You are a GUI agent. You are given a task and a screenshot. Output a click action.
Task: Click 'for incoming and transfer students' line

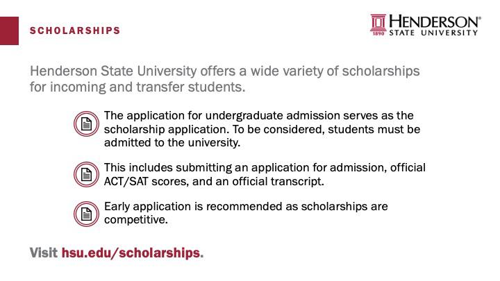[137, 87]
